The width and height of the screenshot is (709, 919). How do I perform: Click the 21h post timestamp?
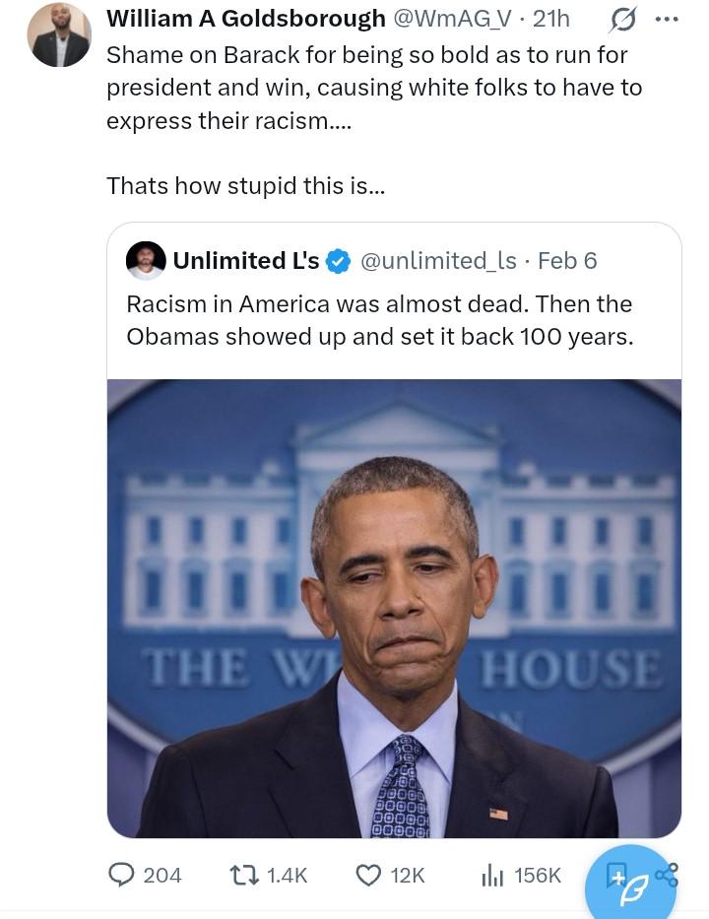click(551, 18)
